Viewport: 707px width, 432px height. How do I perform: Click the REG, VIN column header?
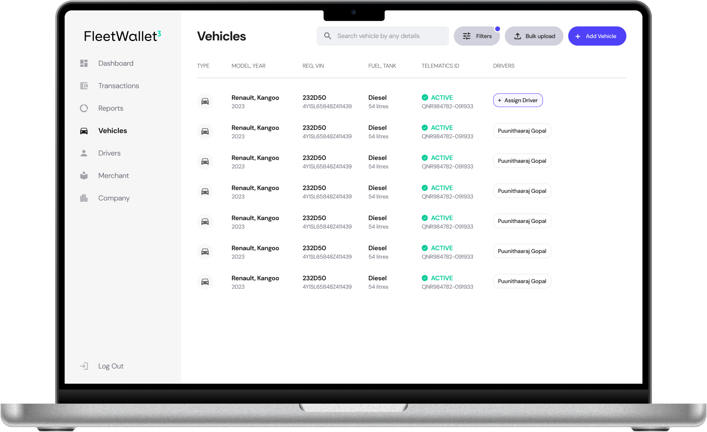pos(313,66)
